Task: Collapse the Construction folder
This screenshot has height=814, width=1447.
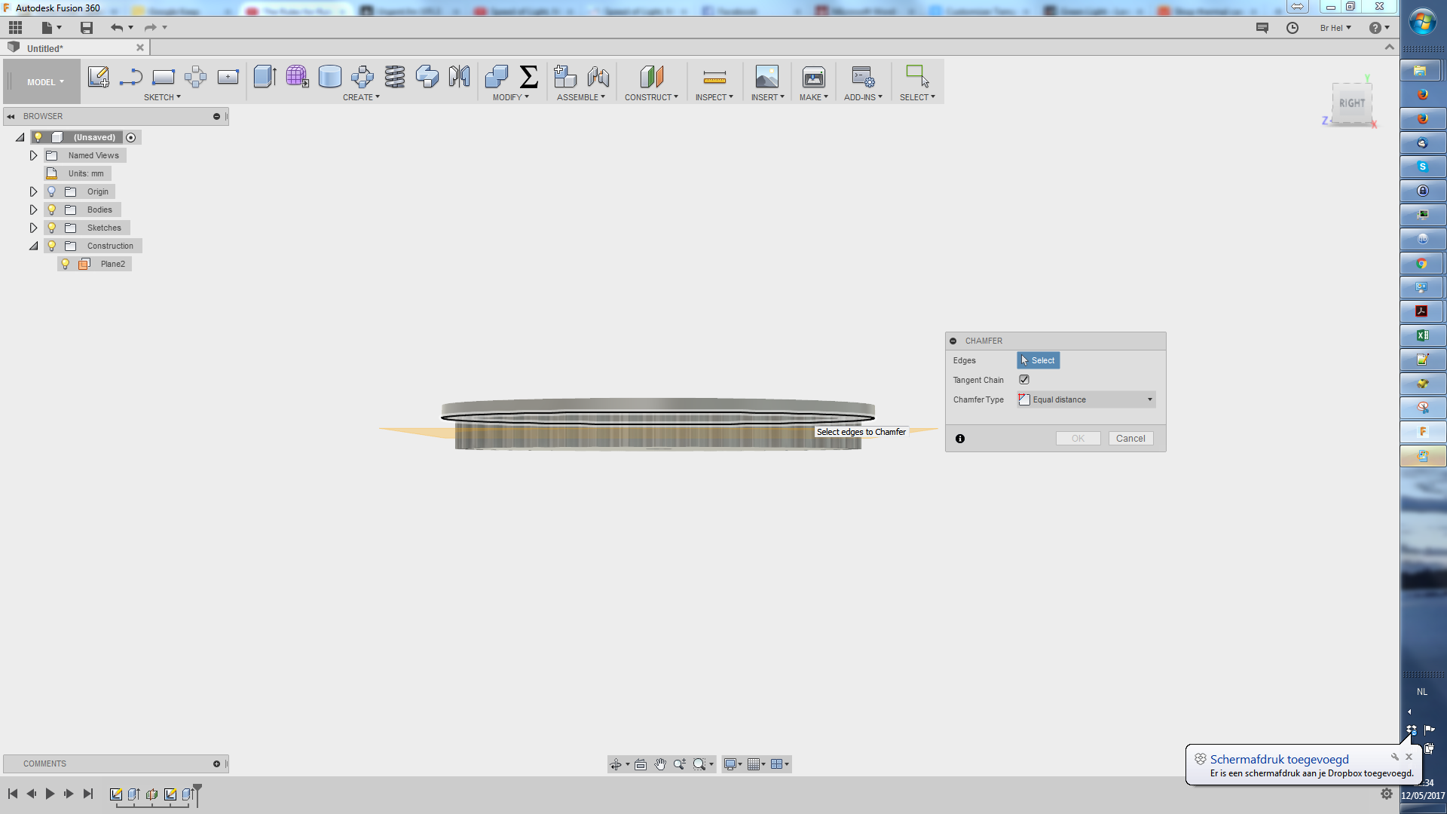Action: [33, 246]
